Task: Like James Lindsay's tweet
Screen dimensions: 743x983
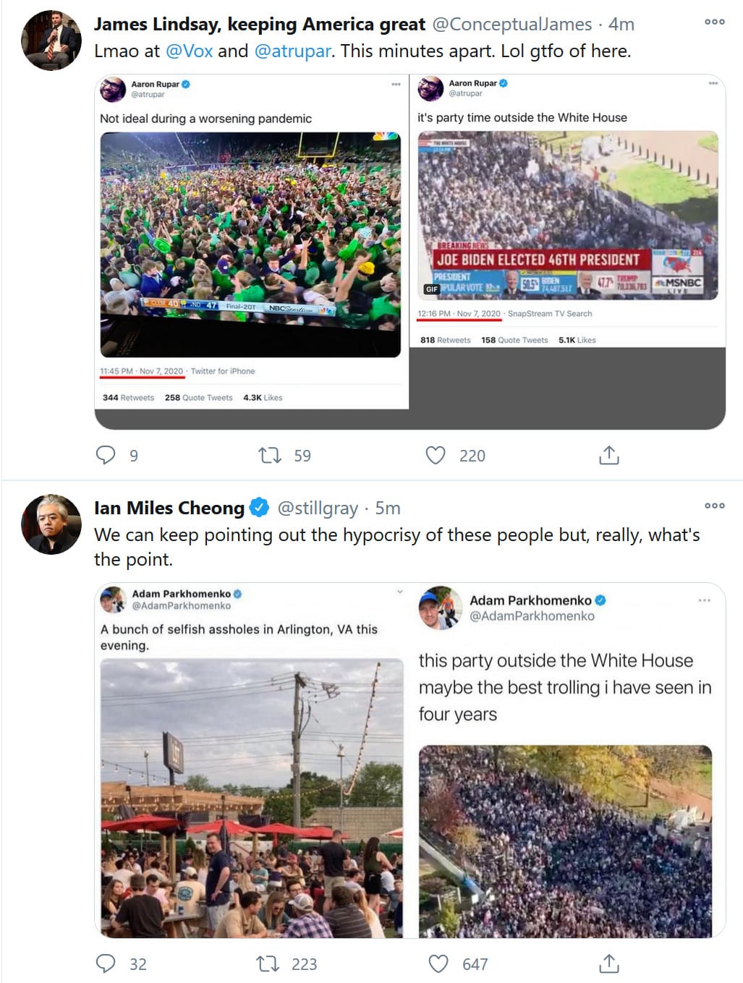Action: [436, 455]
